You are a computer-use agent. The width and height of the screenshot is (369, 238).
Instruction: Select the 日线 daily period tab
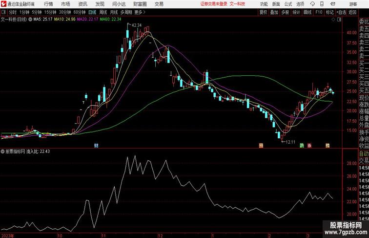coord(92,12)
